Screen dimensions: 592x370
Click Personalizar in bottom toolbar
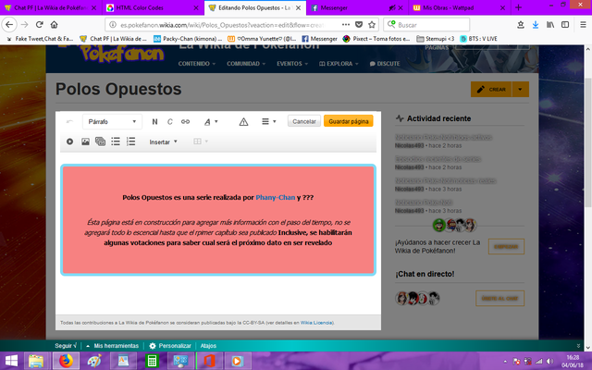tap(170, 346)
